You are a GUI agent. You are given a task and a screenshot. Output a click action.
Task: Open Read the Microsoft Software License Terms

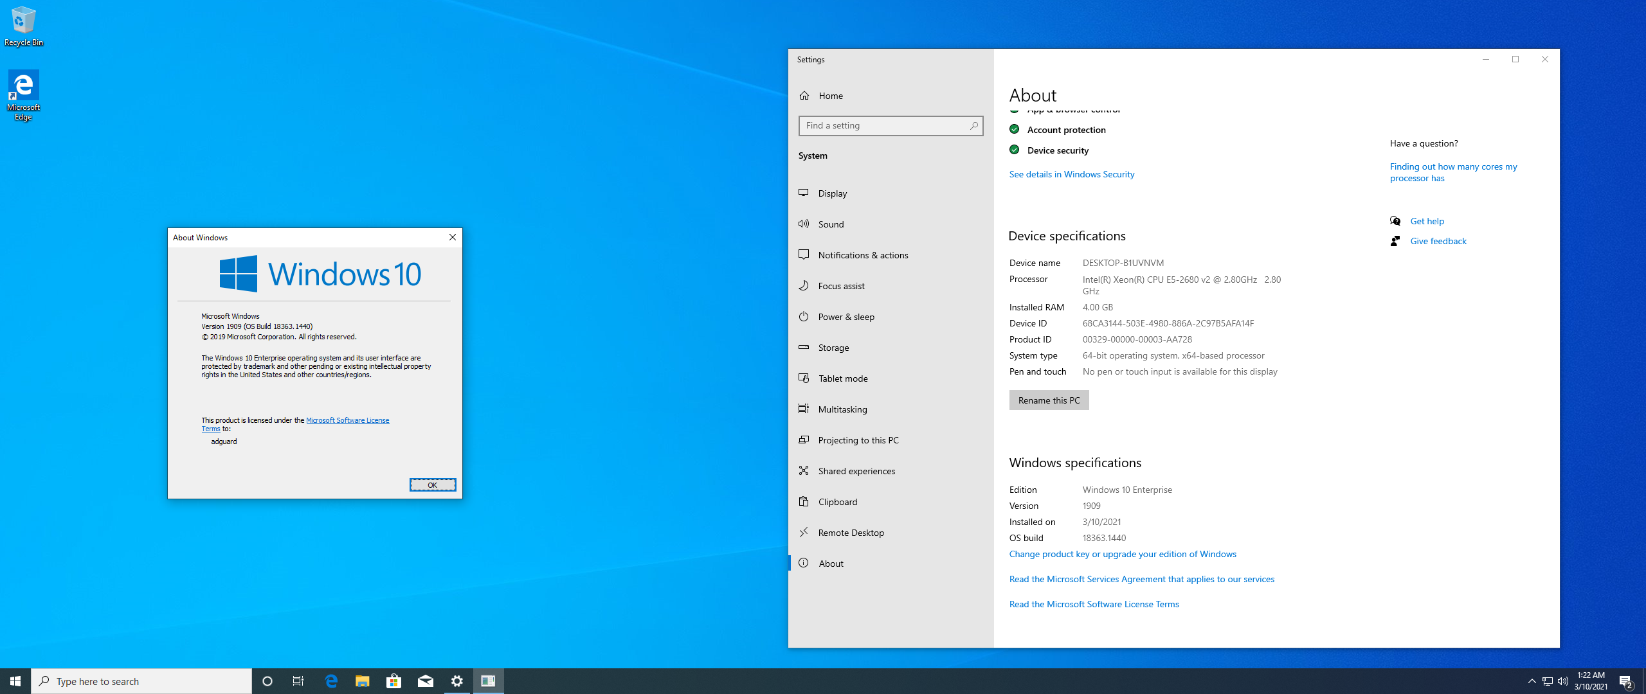click(x=1094, y=604)
